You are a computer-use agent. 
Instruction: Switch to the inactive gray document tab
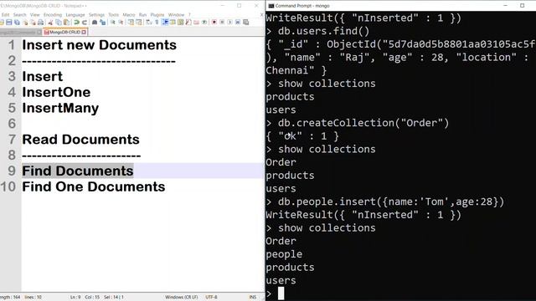tap(20, 33)
